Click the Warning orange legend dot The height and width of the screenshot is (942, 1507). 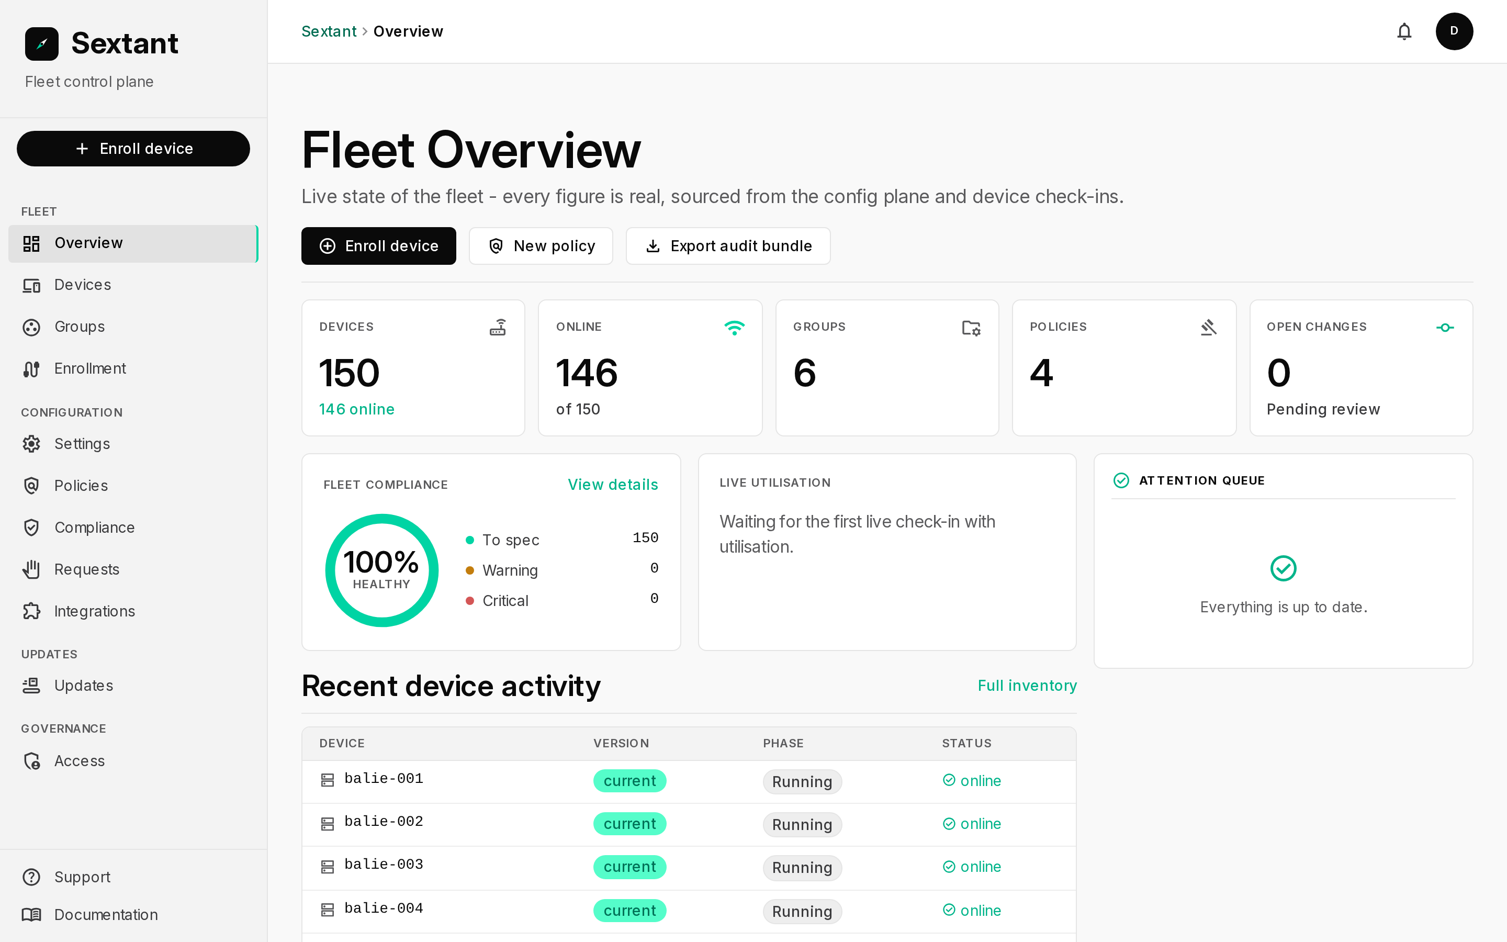coord(470,570)
